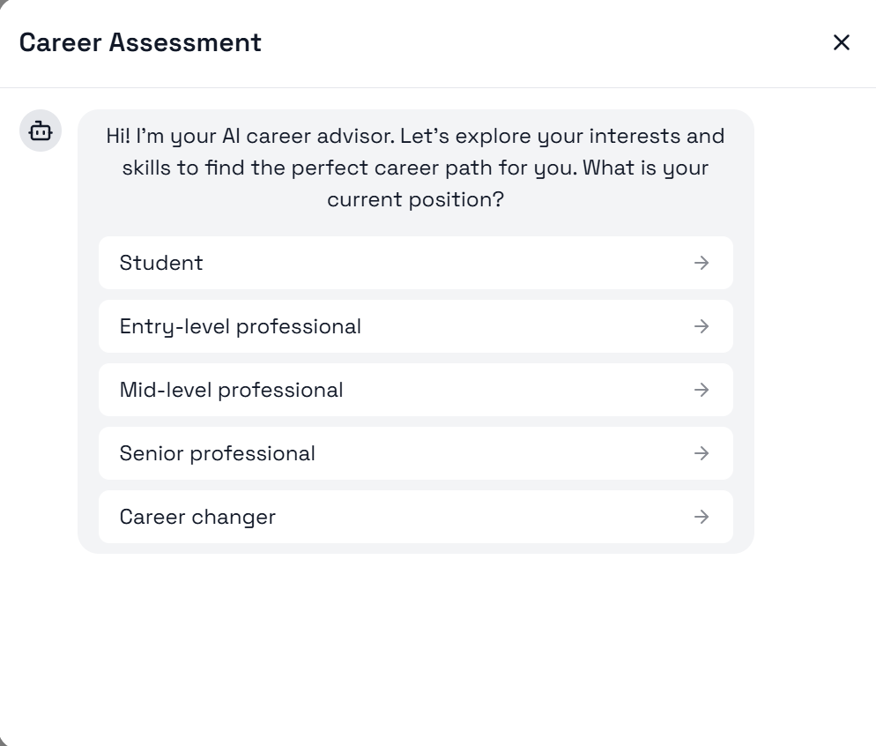The width and height of the screenshot is (876, 746).
Task: Answer that you are currently a student
Action: (x=415, y=263)
